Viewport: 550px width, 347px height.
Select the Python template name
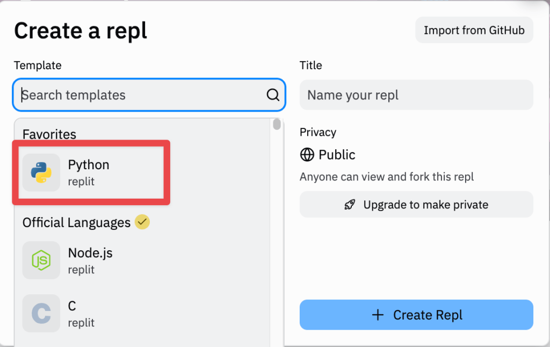[89, 165]
